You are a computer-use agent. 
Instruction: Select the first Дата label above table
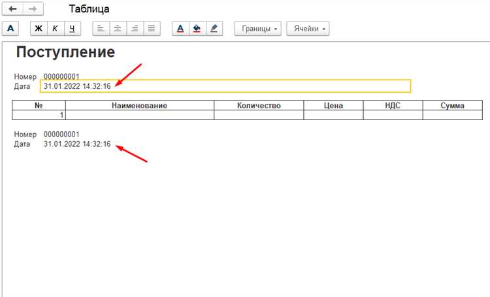pyautogui.click(x=22, y=86)
